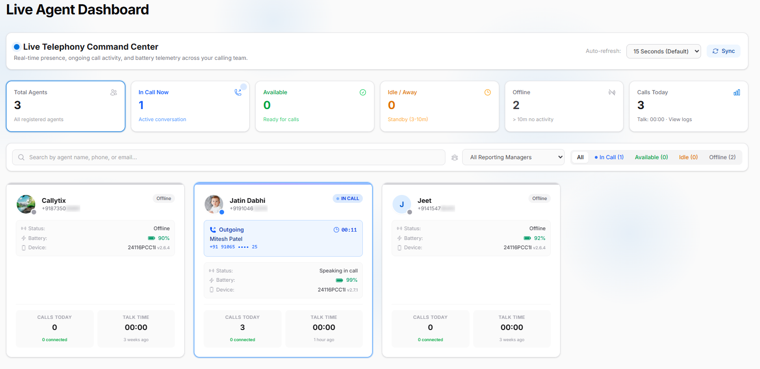Click the IN CALL badge on Jatin Dabhi

click(348, 199)
